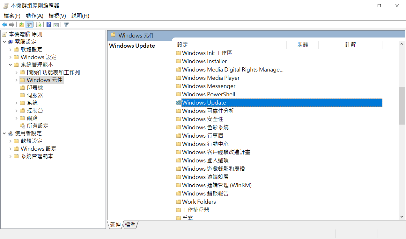406x239 pixels.
Task: Switch to the 標準 tab
Action: [130, 225]
